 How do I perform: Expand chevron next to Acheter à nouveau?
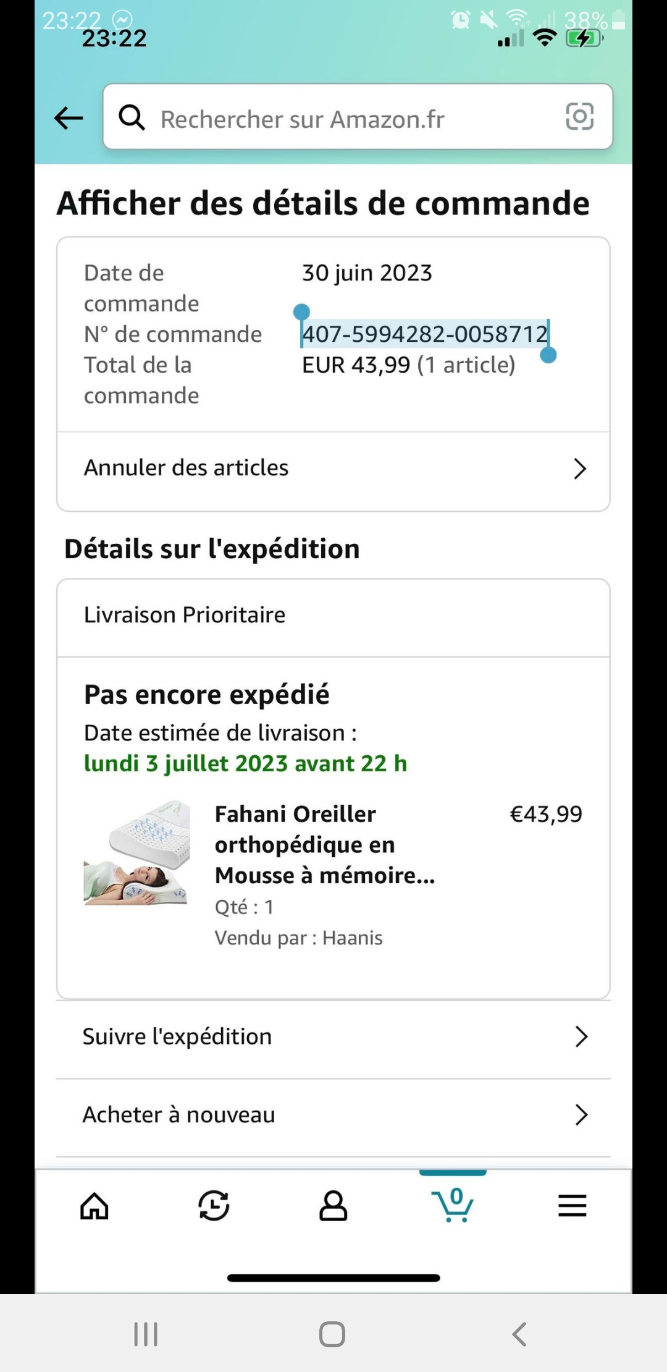[581, 1115]
